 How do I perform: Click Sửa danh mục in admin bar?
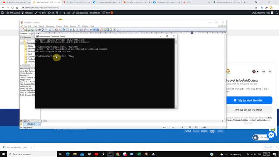click(x=80, y=13)
